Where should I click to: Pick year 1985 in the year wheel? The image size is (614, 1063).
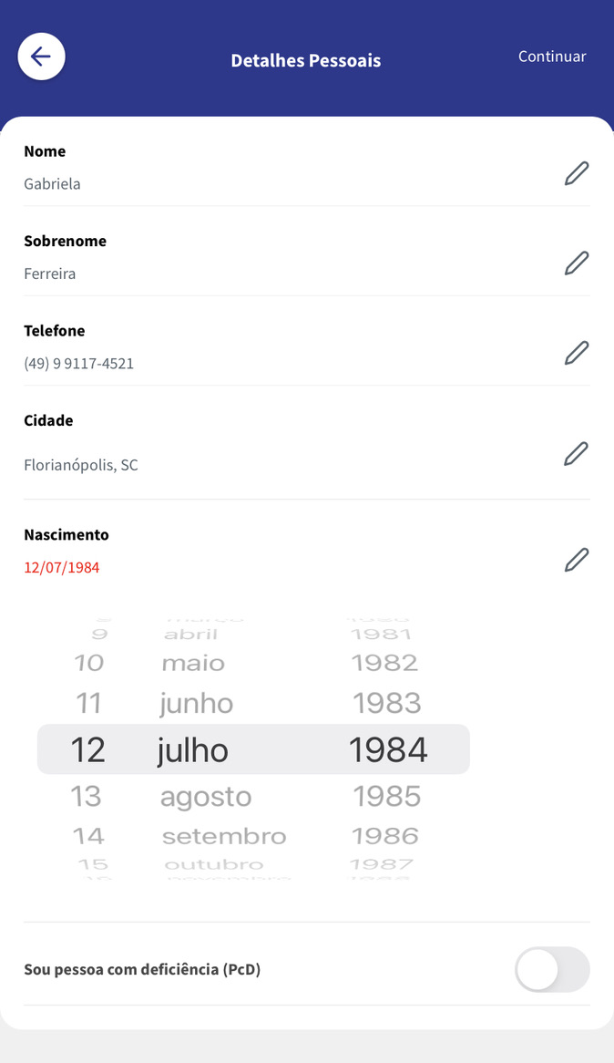(x=387, y=796)
